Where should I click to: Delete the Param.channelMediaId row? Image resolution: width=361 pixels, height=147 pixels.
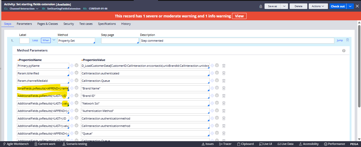pyautogui.click(x=224, y=81)
